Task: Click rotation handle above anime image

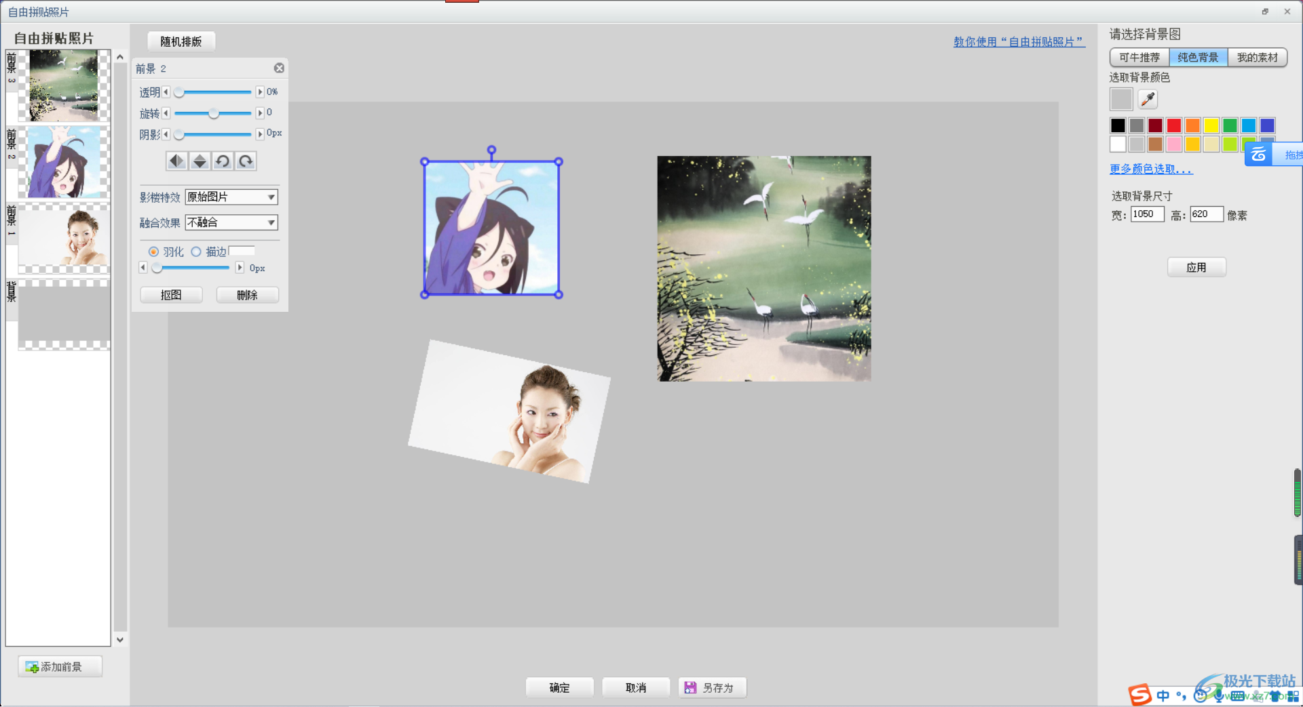Action: tap(491, 150)
